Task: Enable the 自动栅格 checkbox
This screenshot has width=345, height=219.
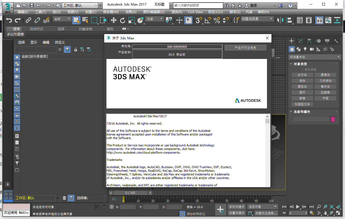Action: coord(302,70)
